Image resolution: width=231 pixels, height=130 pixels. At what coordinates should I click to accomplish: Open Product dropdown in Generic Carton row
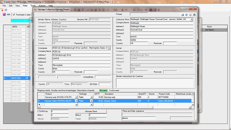[x=76, y=101]
